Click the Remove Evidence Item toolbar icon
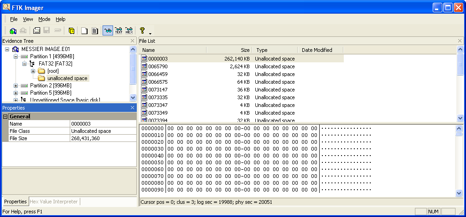This screenshot has height=217, width=466. click(23, 30)
